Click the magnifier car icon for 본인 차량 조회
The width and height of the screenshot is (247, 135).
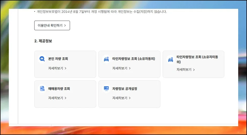(x=42, y=59)
